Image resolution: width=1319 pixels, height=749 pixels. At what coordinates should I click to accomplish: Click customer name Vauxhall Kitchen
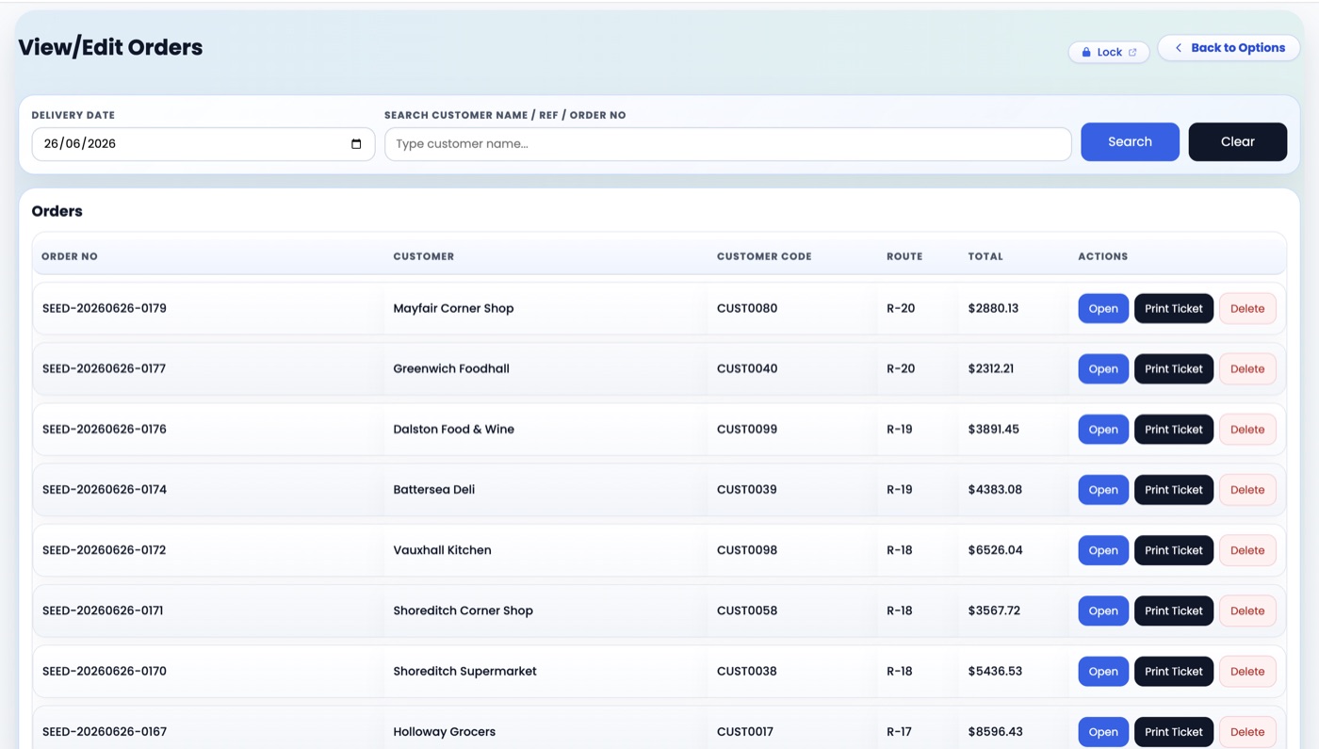pyautogui.click(x=442, y=550)
